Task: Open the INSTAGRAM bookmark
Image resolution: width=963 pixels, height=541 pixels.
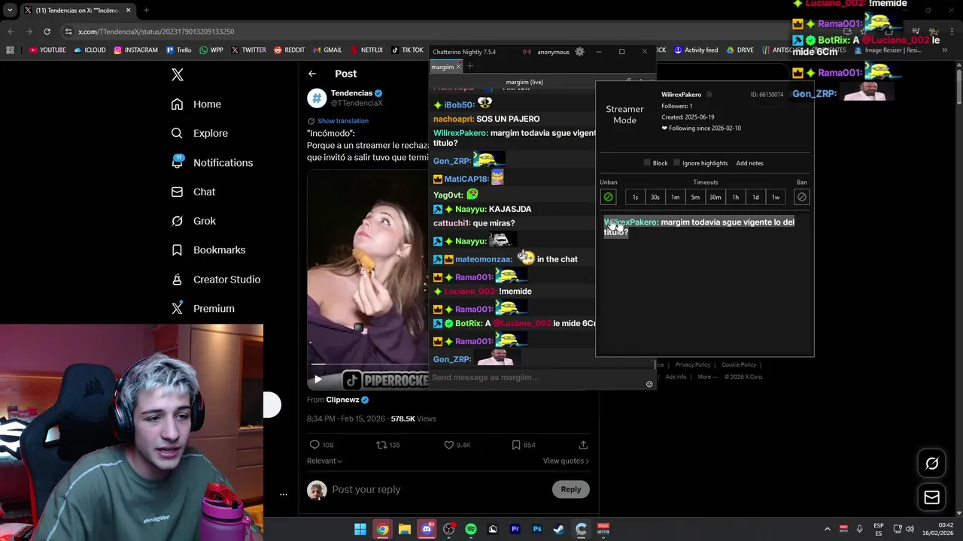Action: 136,50
